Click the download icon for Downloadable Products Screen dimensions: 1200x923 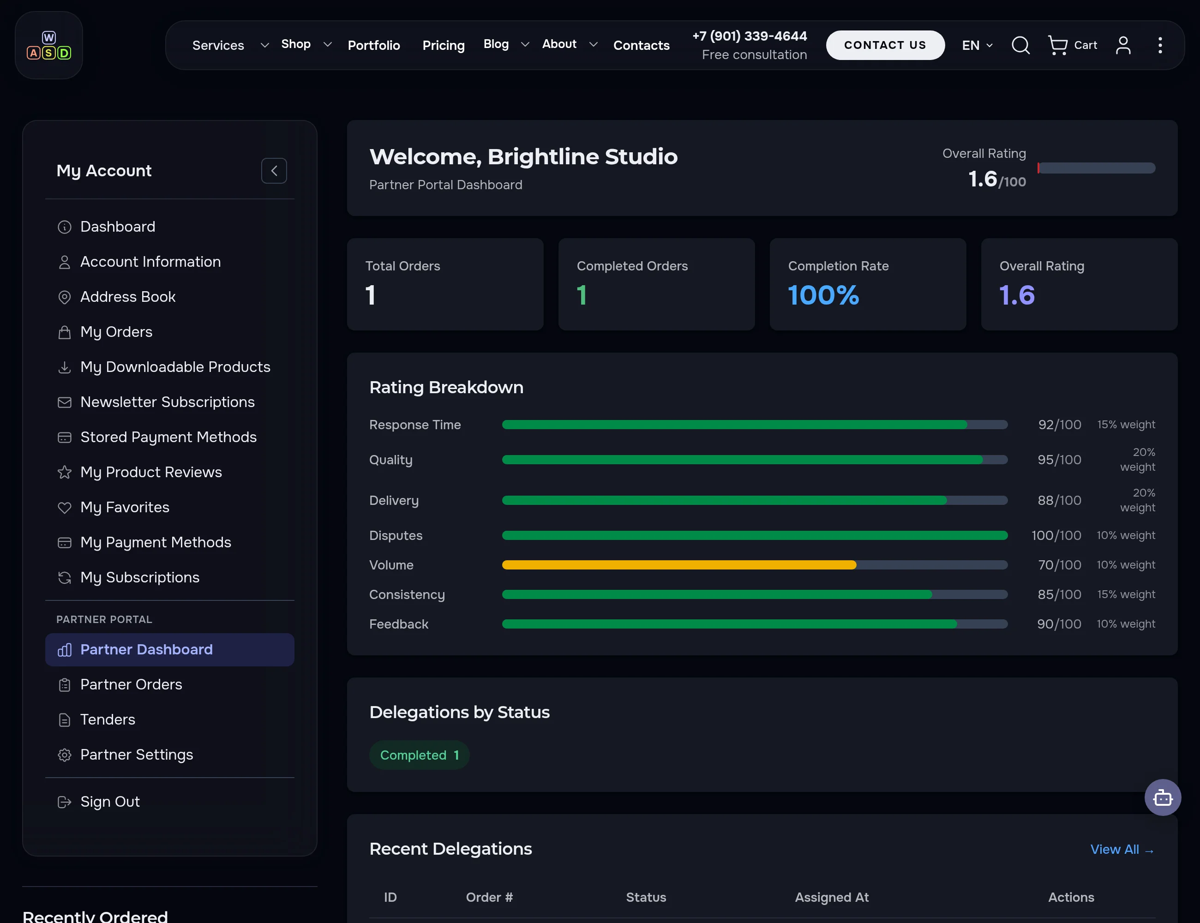[64, 367]
